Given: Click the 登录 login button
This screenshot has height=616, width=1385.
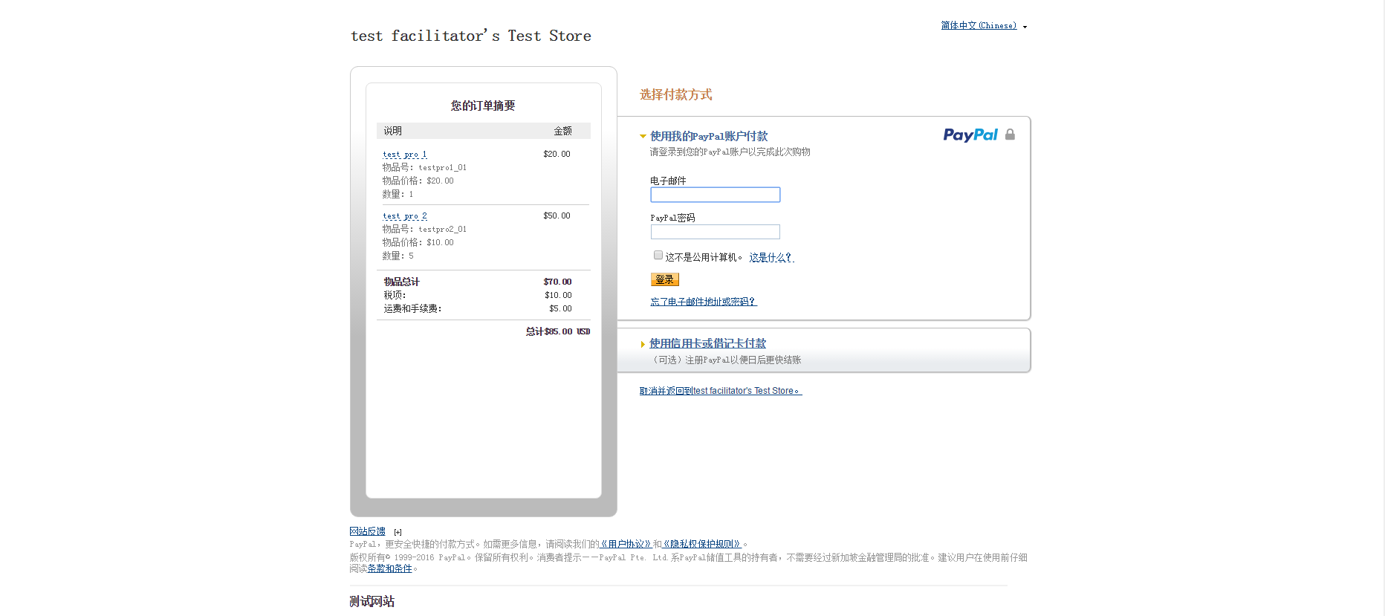Looking at the screenshot, I should coord(664,279).
